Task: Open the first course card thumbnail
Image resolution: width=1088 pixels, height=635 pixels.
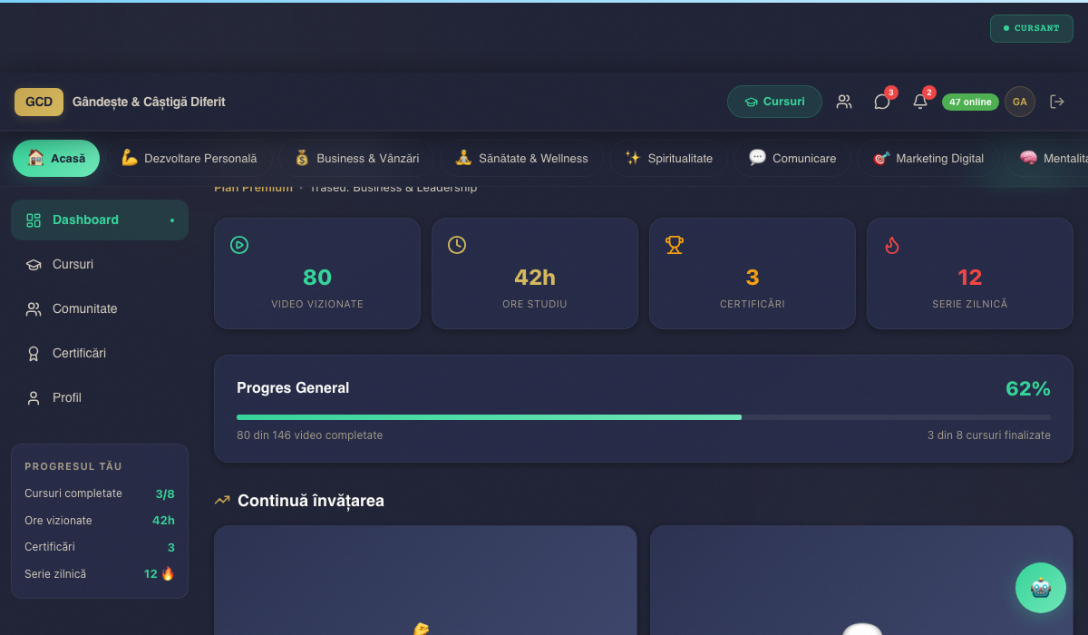Action: point(425,581)
